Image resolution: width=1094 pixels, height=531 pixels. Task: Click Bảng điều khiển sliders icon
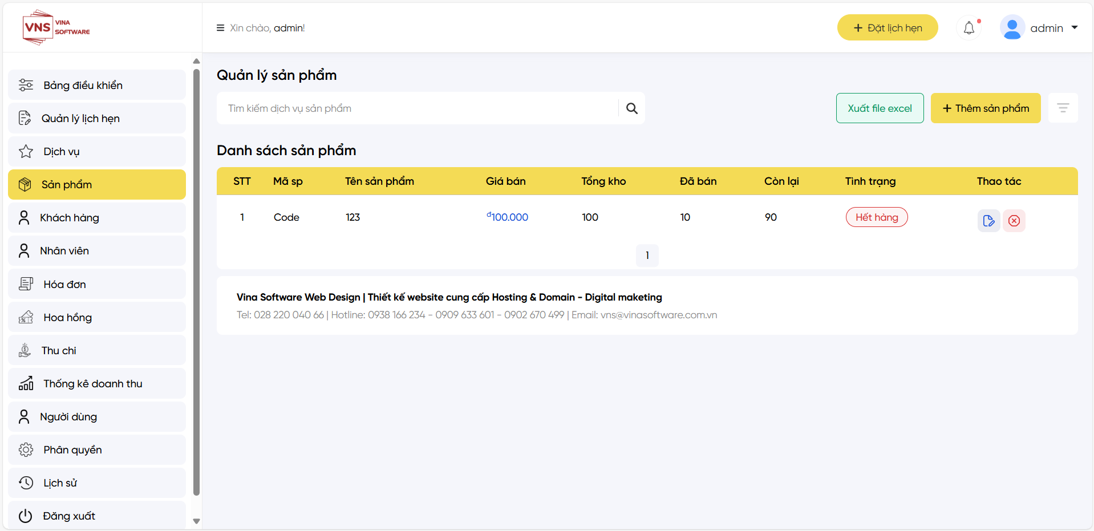26,85
